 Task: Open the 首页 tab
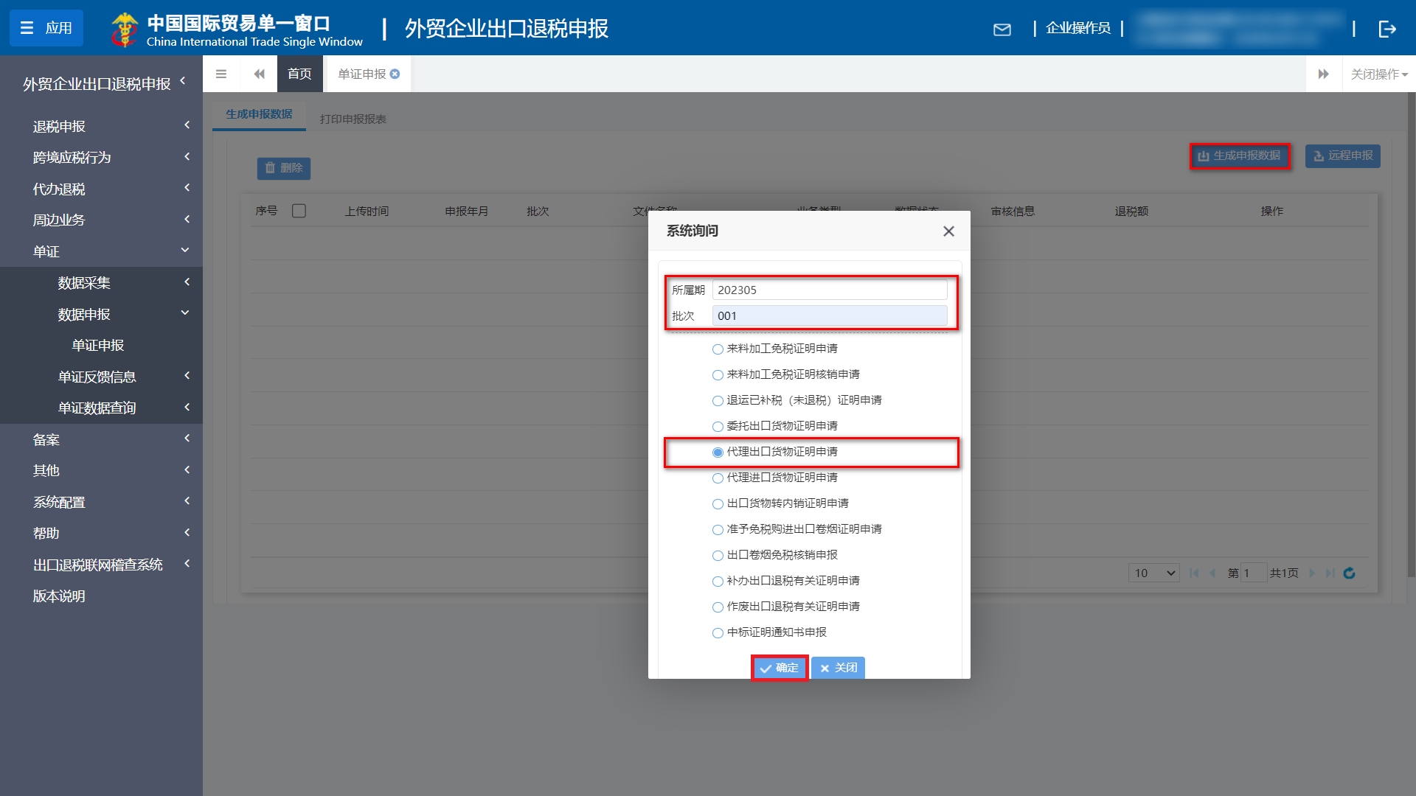299,74
